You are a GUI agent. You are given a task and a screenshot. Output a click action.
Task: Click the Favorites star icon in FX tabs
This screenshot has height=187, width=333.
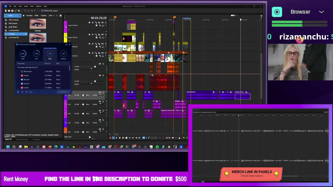23,16
